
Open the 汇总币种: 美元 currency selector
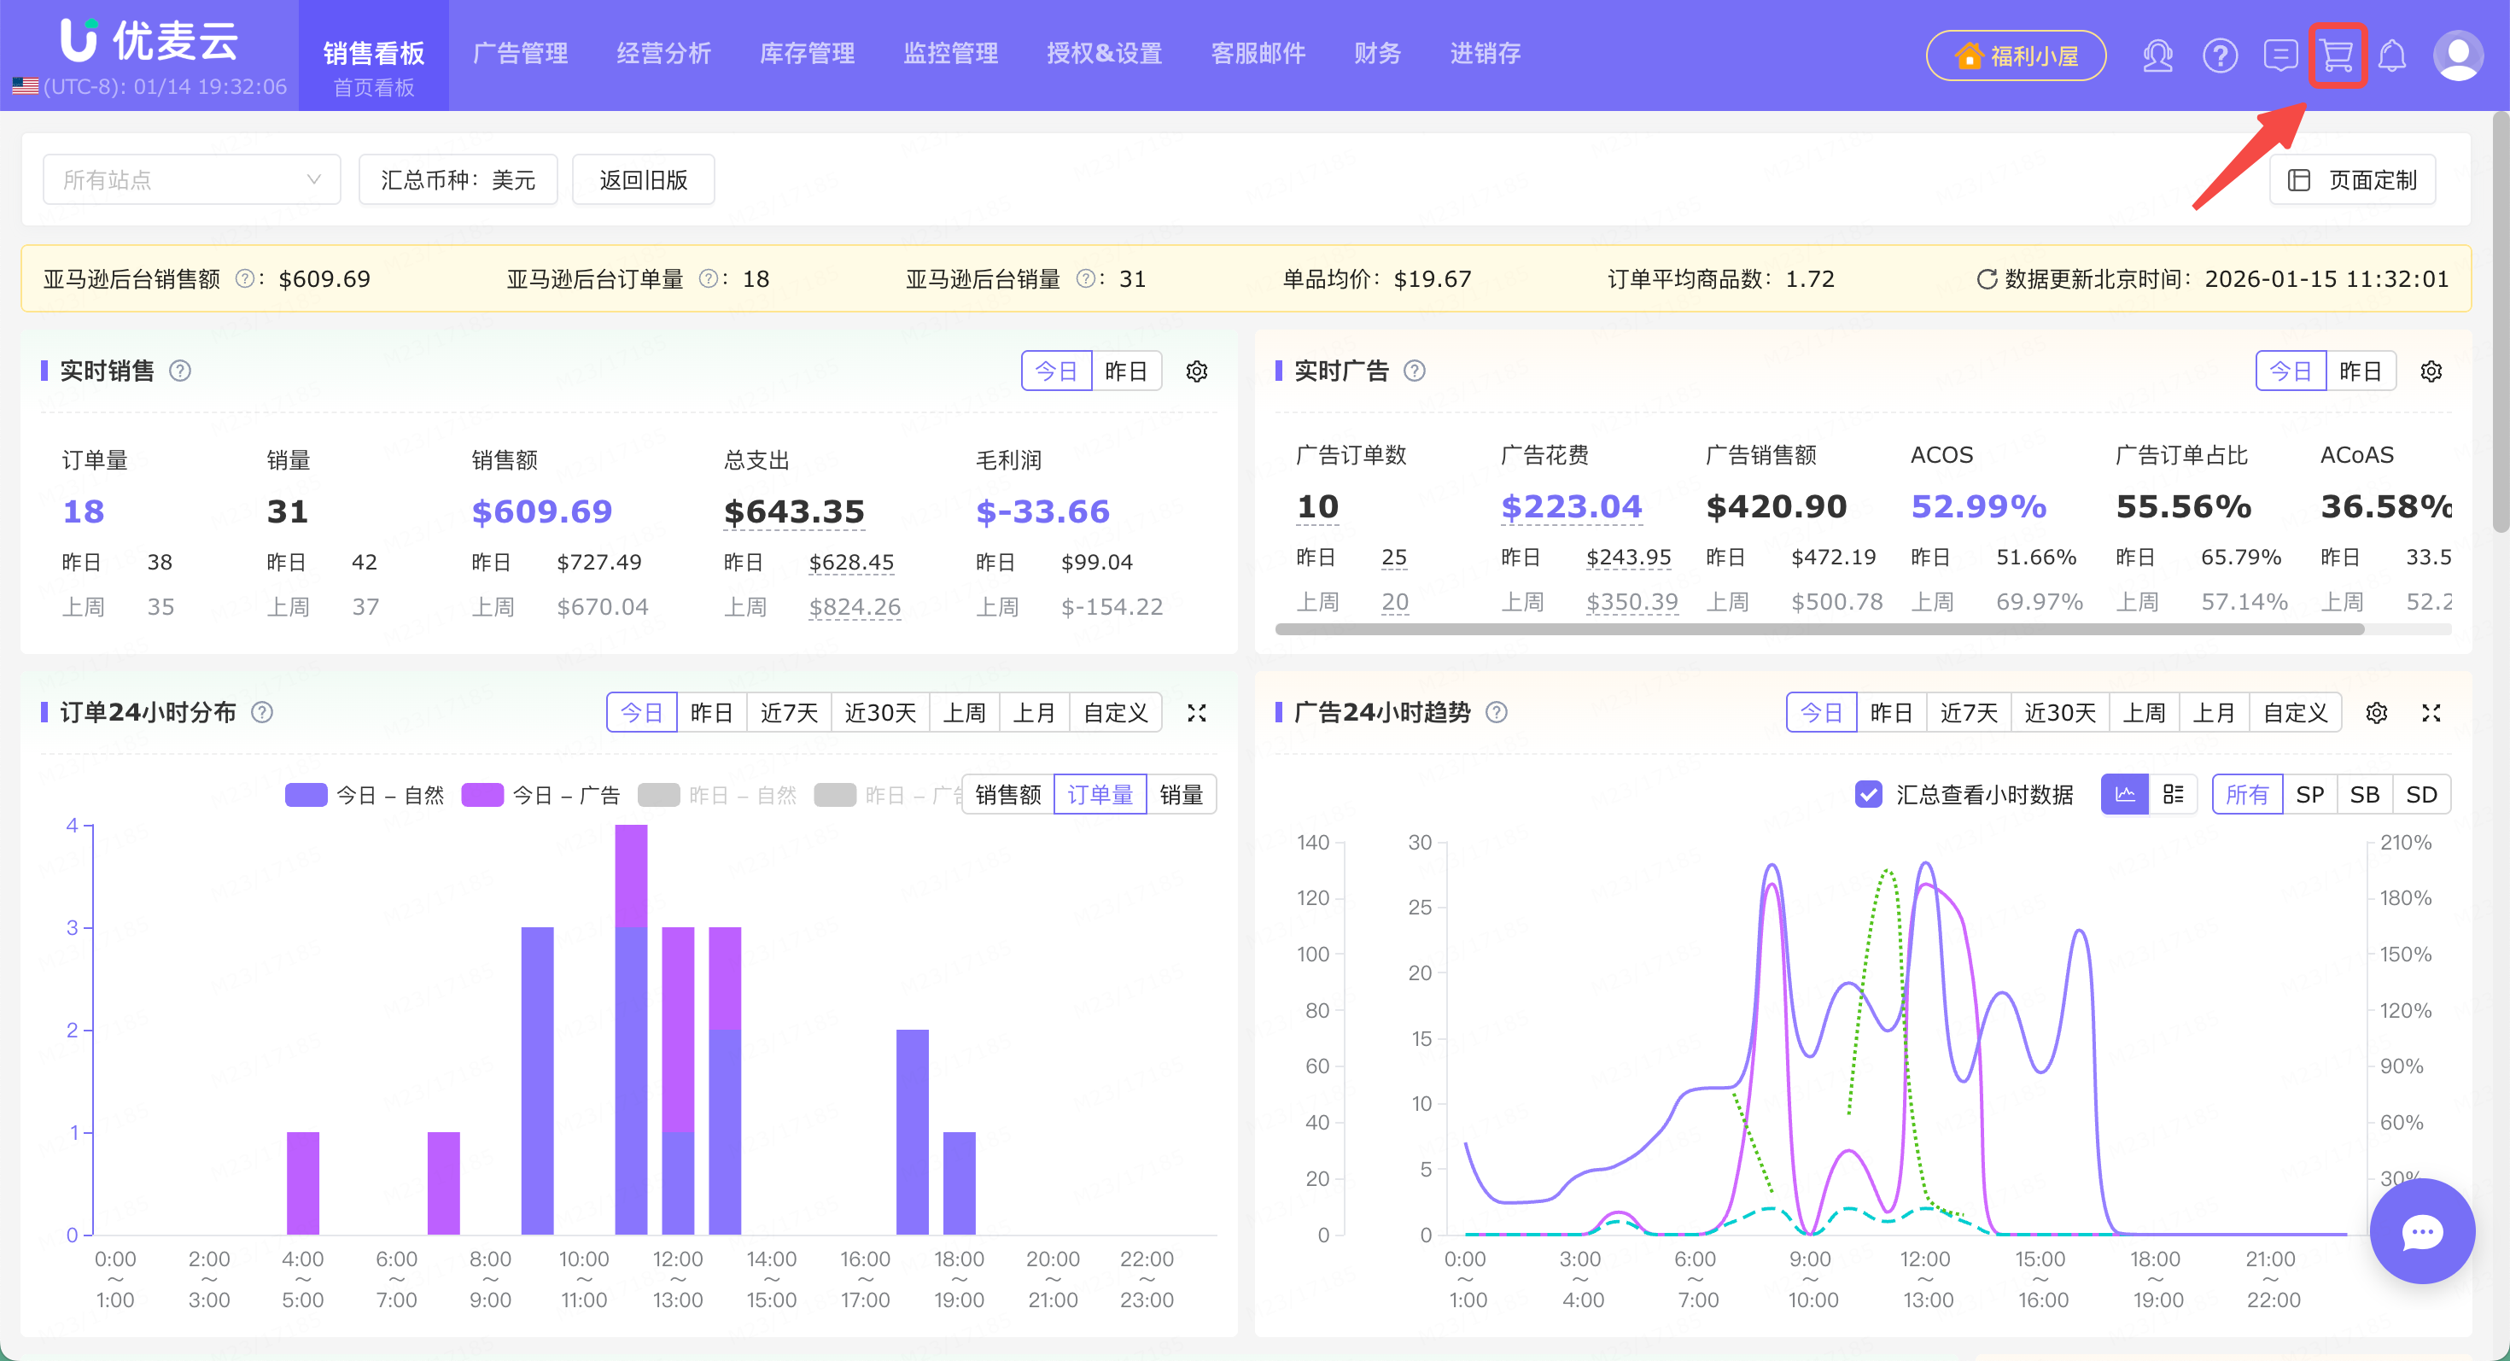pyautogui.click(x=458, y=179)
